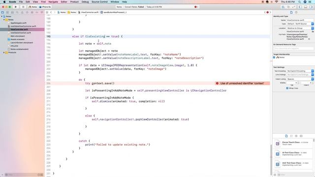This screenshot has height=177, width=315.
Task: Click the file Name input field
Action: point(300,20)
